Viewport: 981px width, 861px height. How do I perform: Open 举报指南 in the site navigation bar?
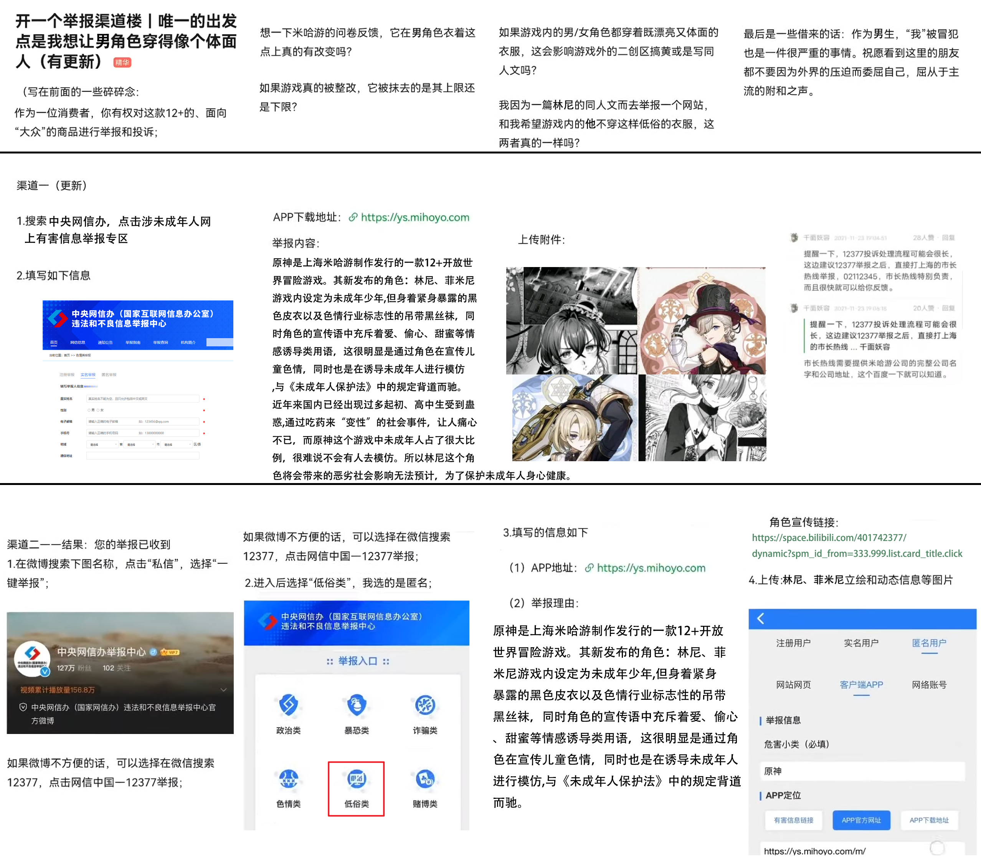click(132, 343)
